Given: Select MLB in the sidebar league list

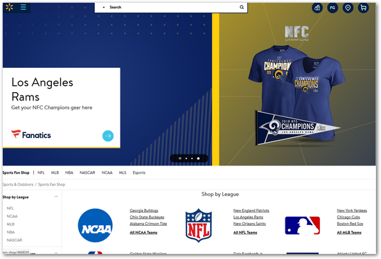Looking at the screenshot, I should [x=10, y=224].
